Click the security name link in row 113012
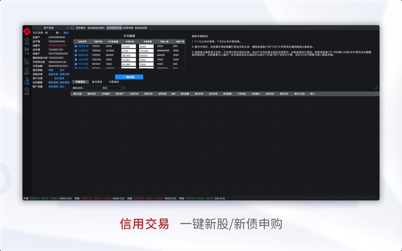This screenshot has height=251, width=402. pyautogui.click(x=83, y=46)
